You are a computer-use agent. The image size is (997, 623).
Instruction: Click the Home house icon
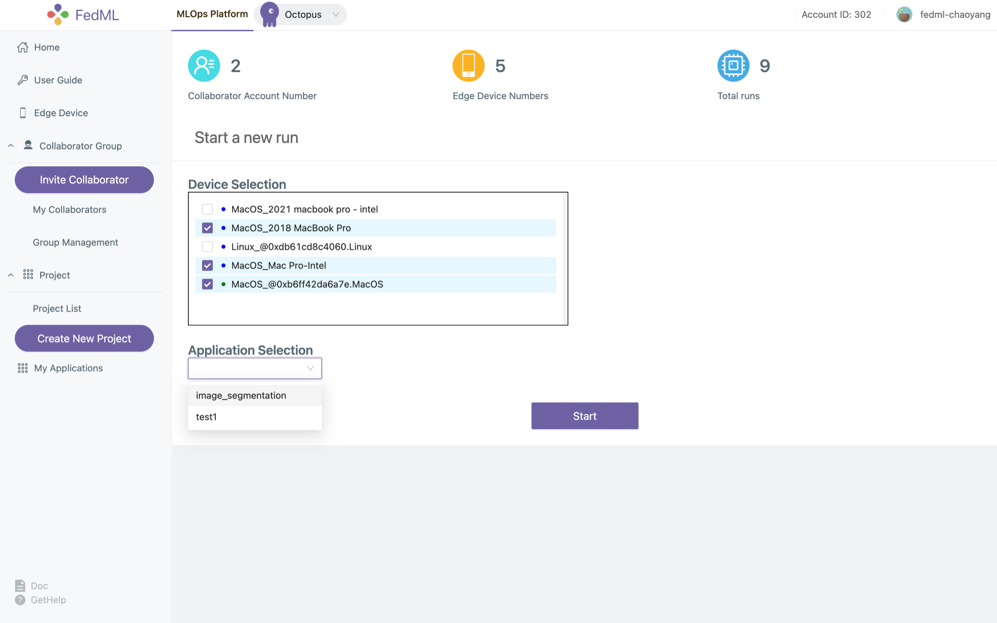[x=23, y=47]
